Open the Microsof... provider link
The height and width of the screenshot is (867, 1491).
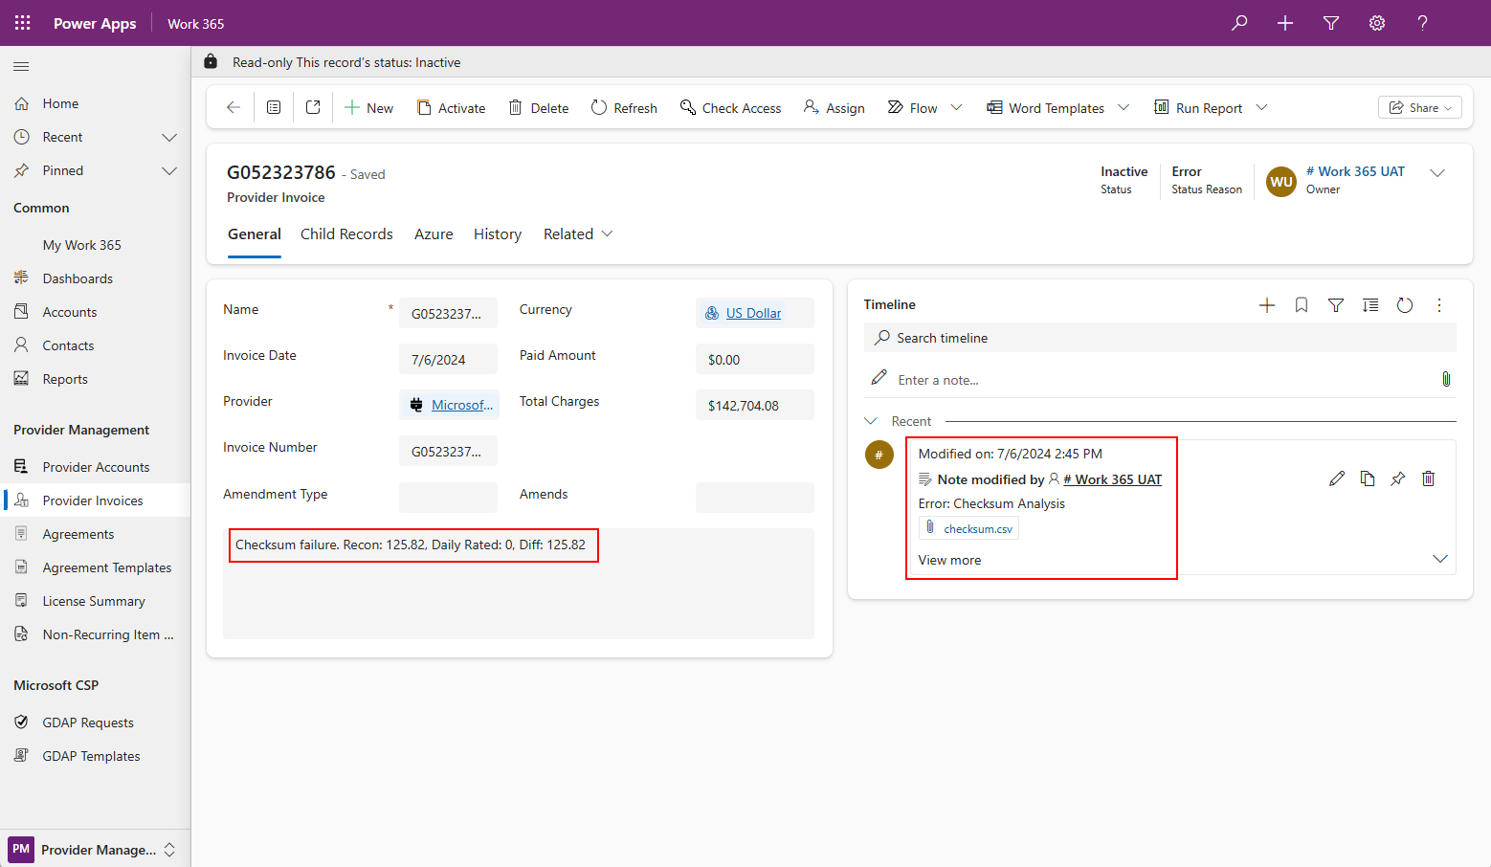(462, 405)
